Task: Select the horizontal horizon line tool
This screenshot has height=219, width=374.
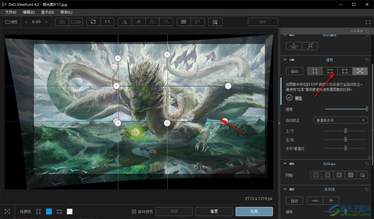Action: 315,201
